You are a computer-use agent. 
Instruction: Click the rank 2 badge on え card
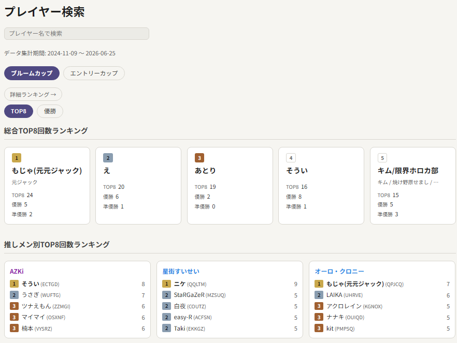pos(108,158)
